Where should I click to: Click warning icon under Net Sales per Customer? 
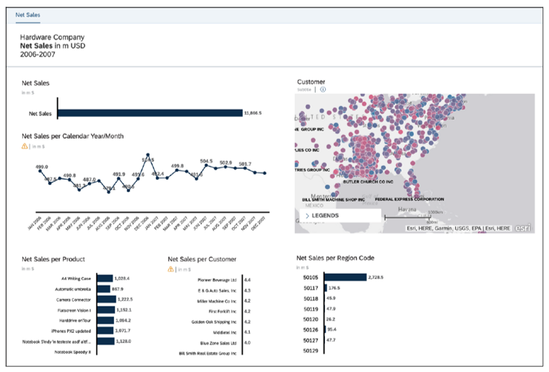click(171, 269)
